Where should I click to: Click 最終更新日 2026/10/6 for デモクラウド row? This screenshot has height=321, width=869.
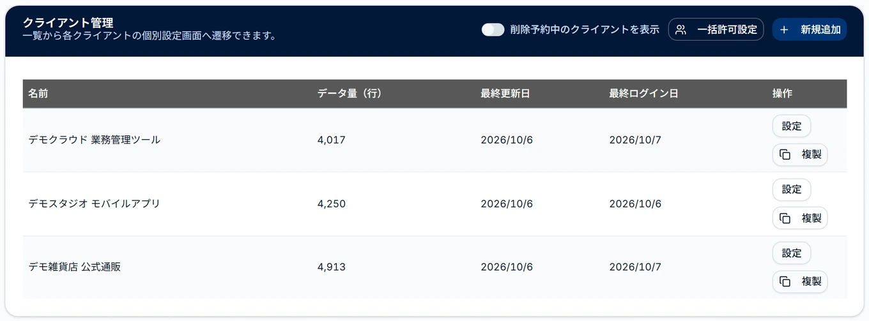pyautogui.click(x=507, y=140)
